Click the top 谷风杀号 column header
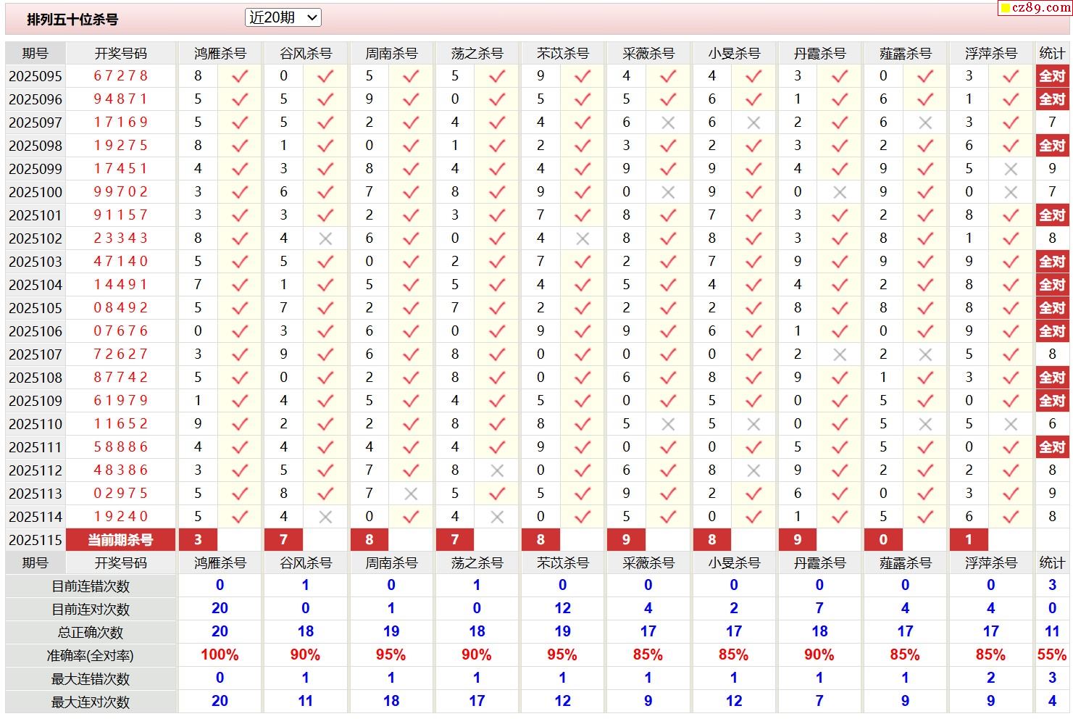 [306, 54]
